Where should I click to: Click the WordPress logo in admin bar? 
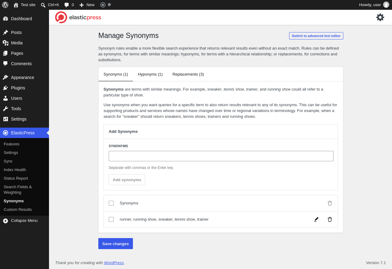click(x=5, y=5)
